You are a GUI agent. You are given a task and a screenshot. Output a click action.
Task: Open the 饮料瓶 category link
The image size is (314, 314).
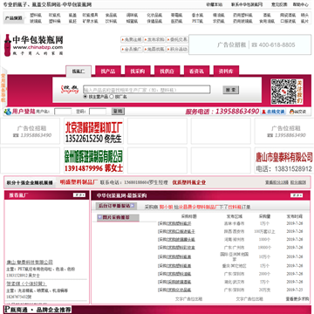coord(111,21)
